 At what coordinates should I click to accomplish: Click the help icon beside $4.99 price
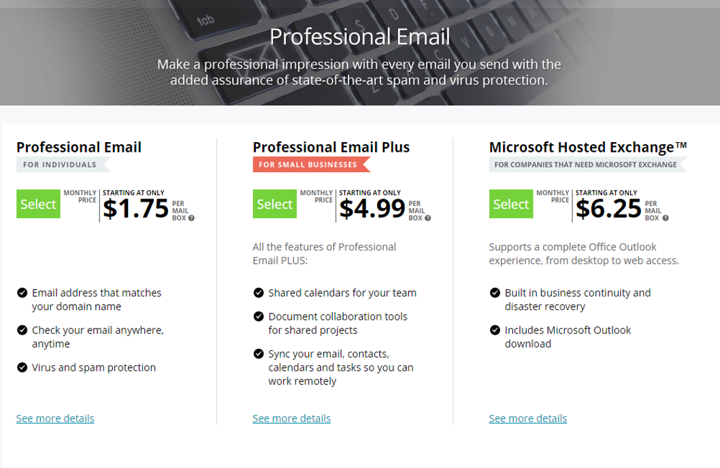pos(428,218)
